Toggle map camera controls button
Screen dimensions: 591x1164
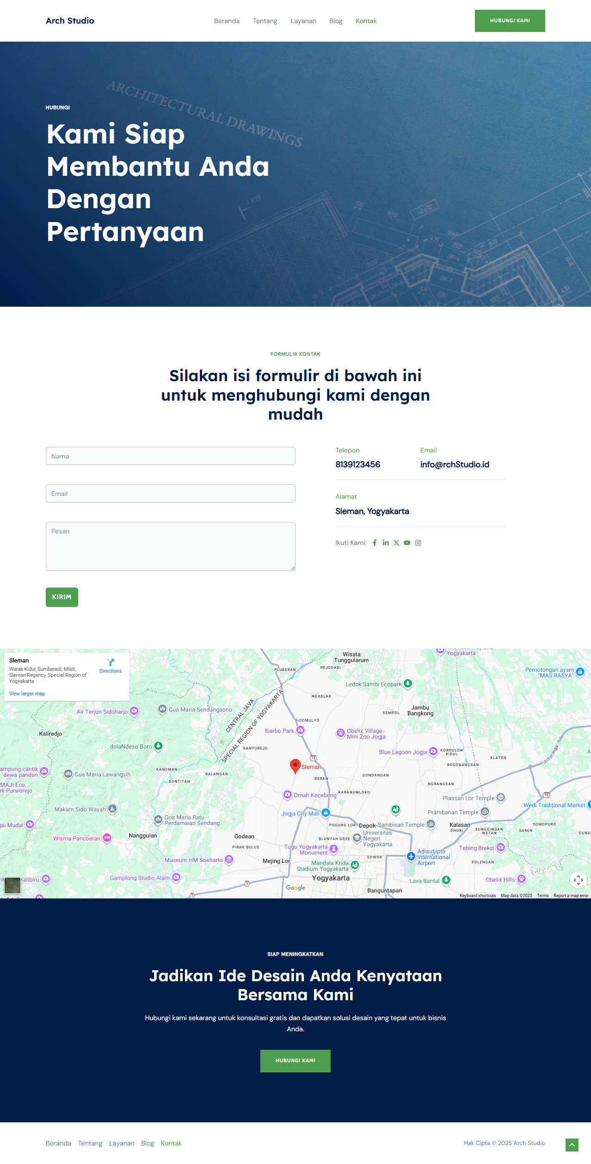578,880
